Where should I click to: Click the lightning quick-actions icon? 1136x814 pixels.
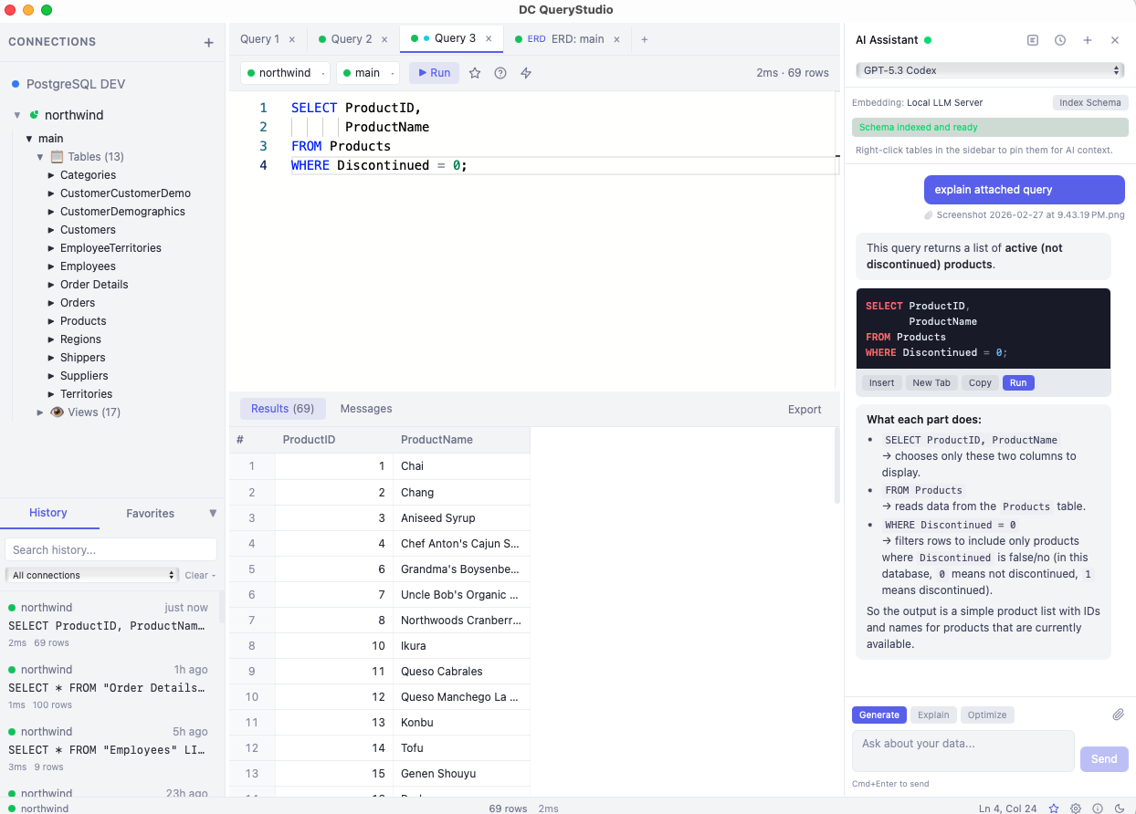[x=526, y=73]
